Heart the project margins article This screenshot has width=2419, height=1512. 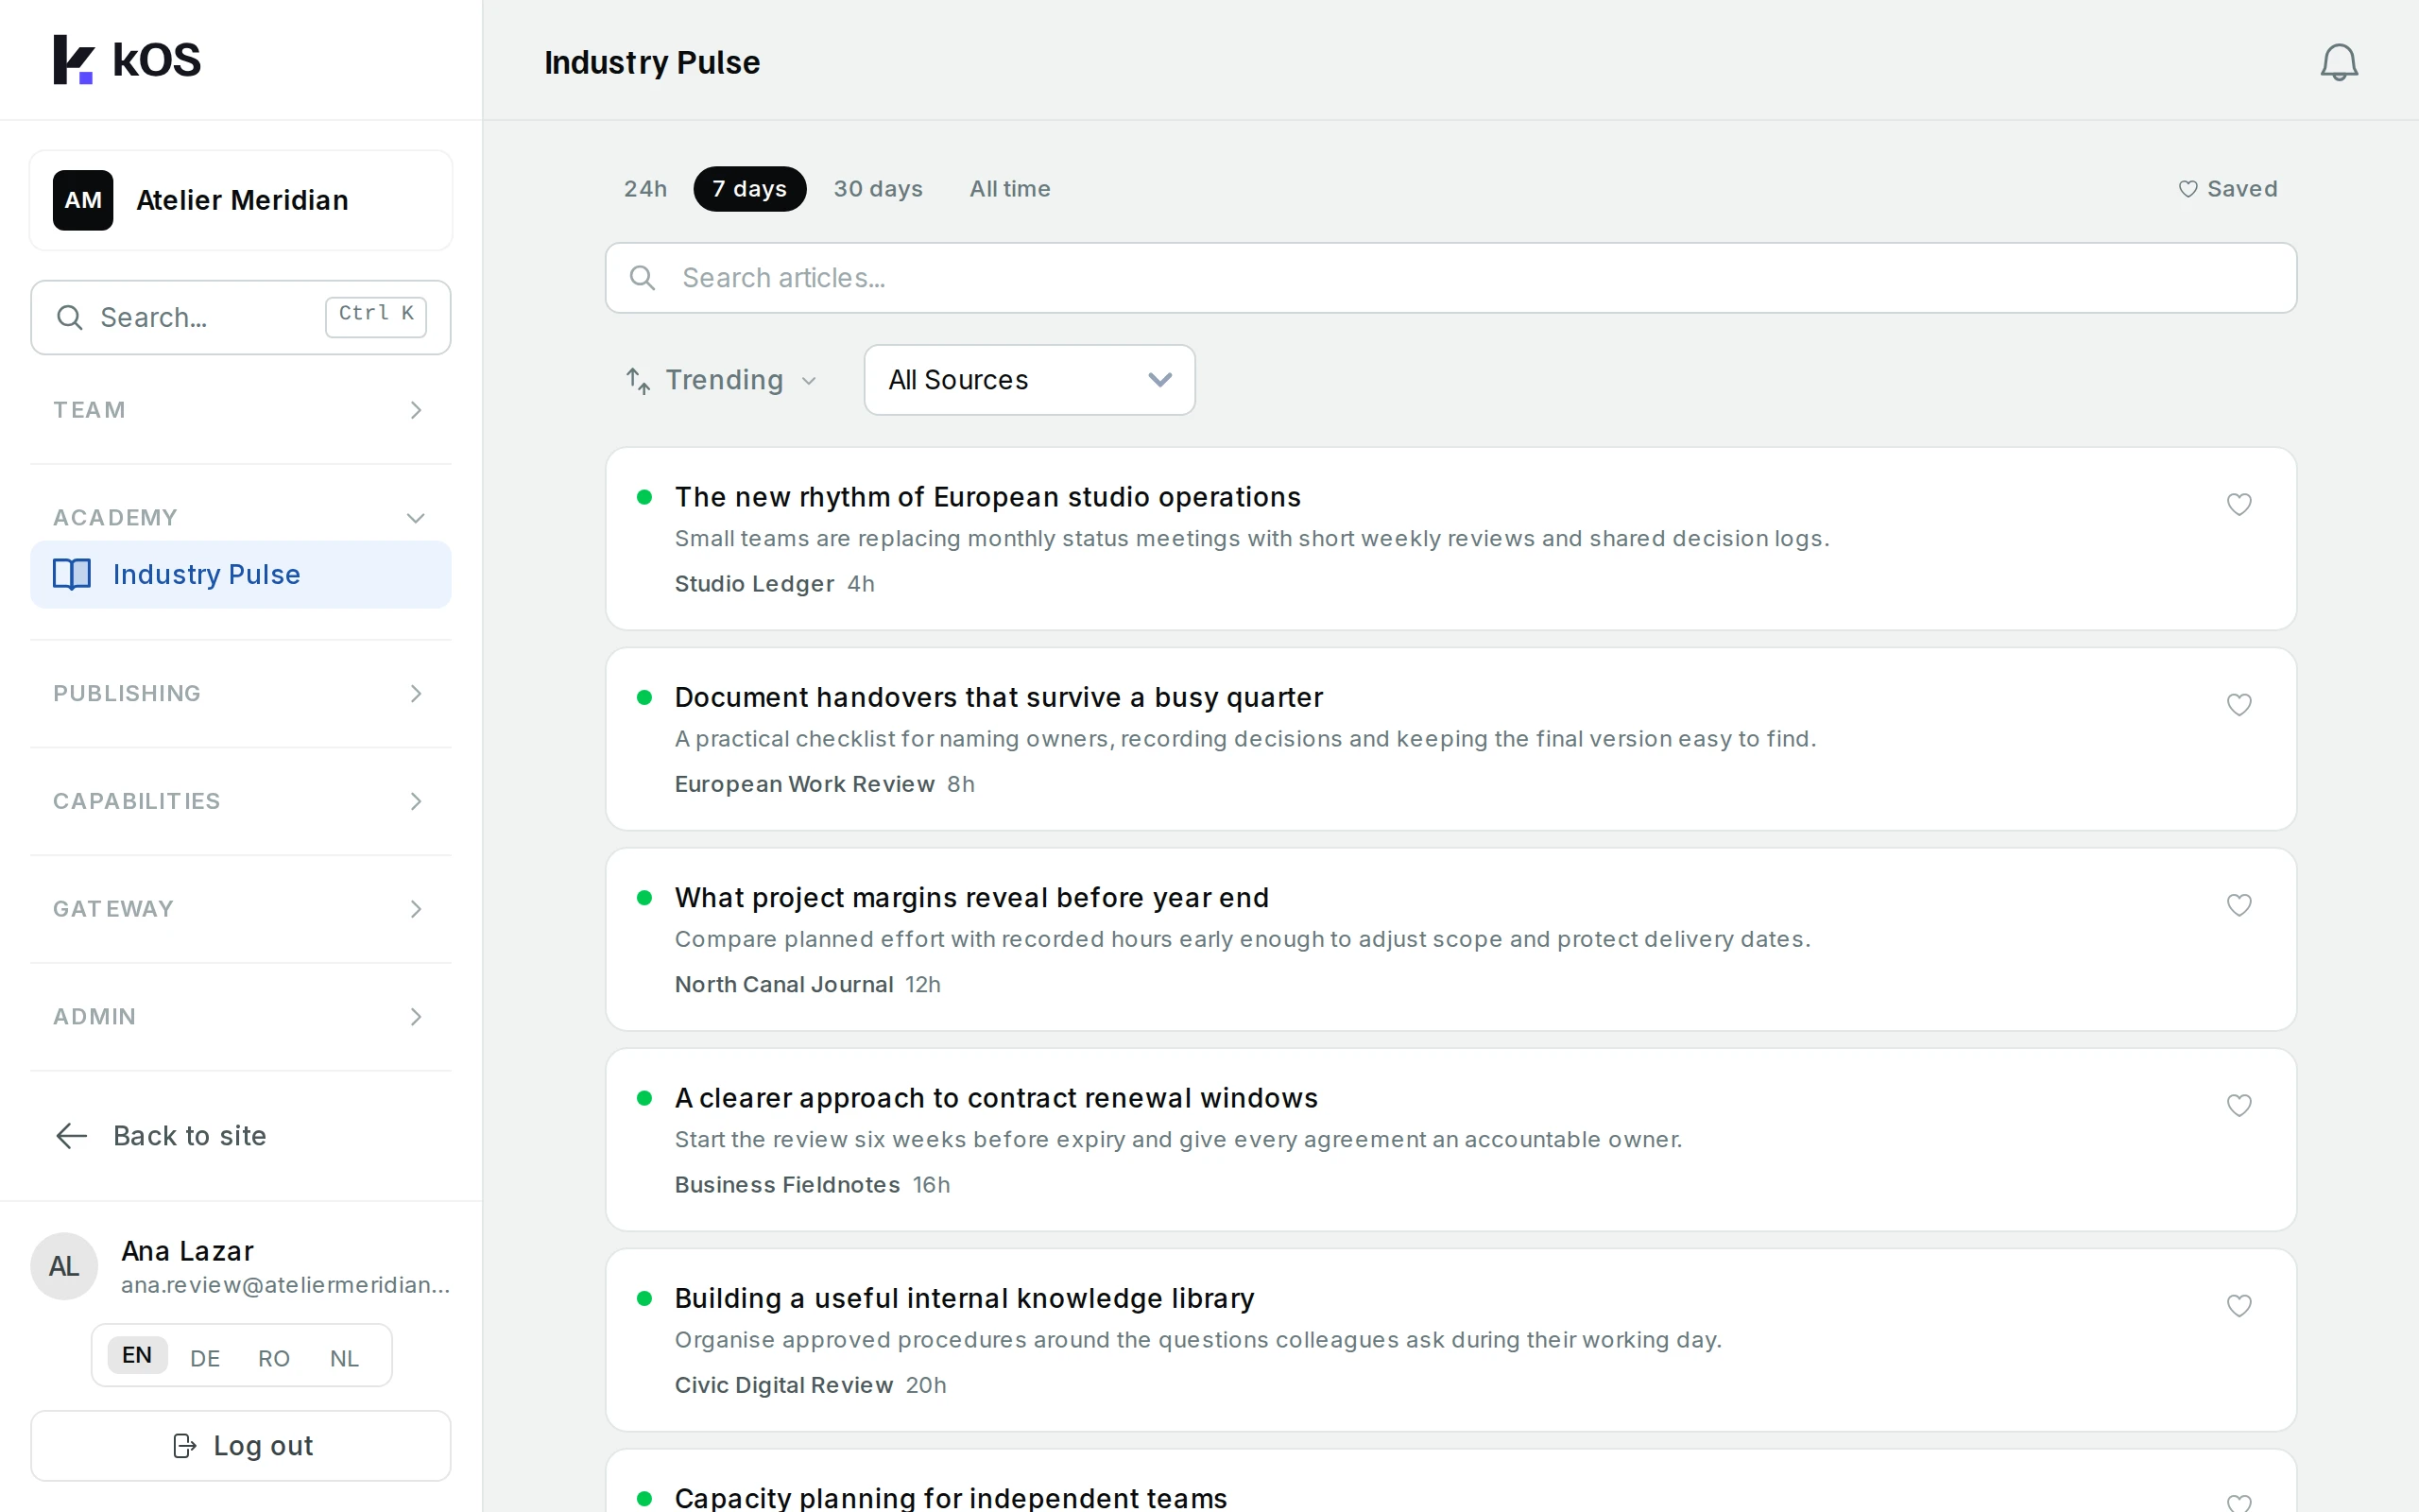(2239, 905)
